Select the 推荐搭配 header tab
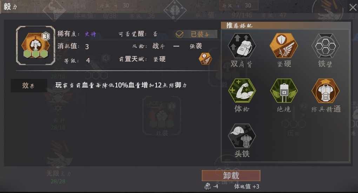 tap(239, 25)
